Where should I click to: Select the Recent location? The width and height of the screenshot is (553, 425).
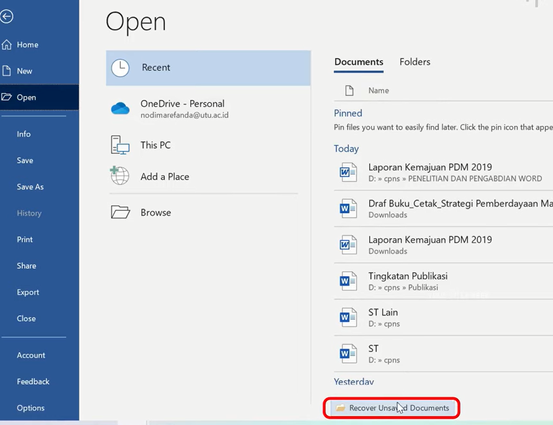pyautogui.click(x=208, y=68)
